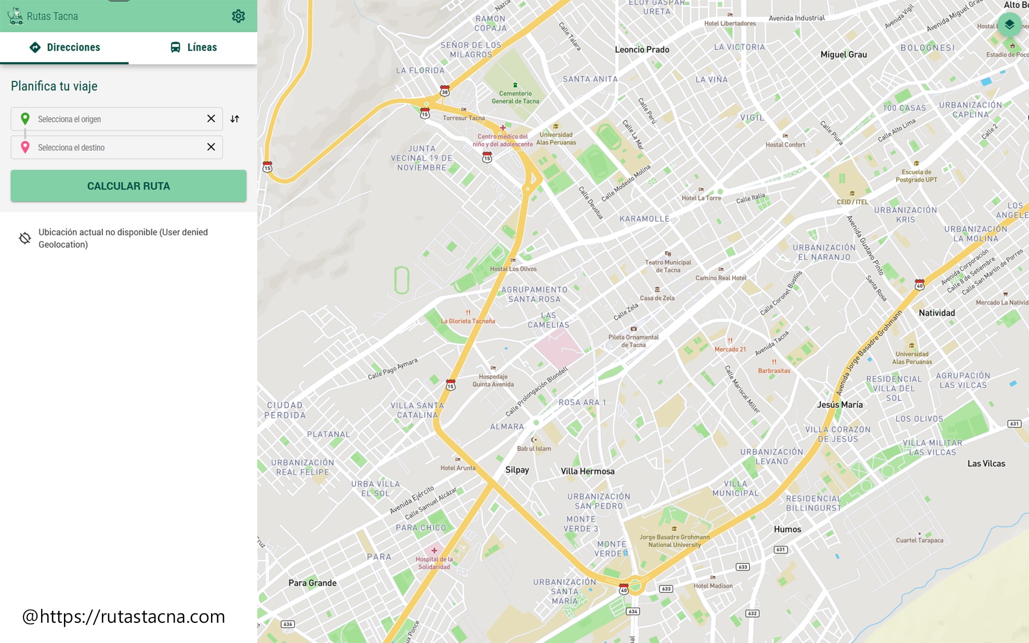Screen dimensions: 1029x643
Task: Click the 'CIUDAD PERDIDA' neighborhood label
Action: tap(285, 410)
